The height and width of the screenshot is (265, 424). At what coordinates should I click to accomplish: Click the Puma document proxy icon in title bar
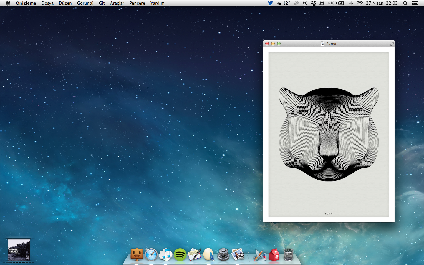tap(323, 44)
